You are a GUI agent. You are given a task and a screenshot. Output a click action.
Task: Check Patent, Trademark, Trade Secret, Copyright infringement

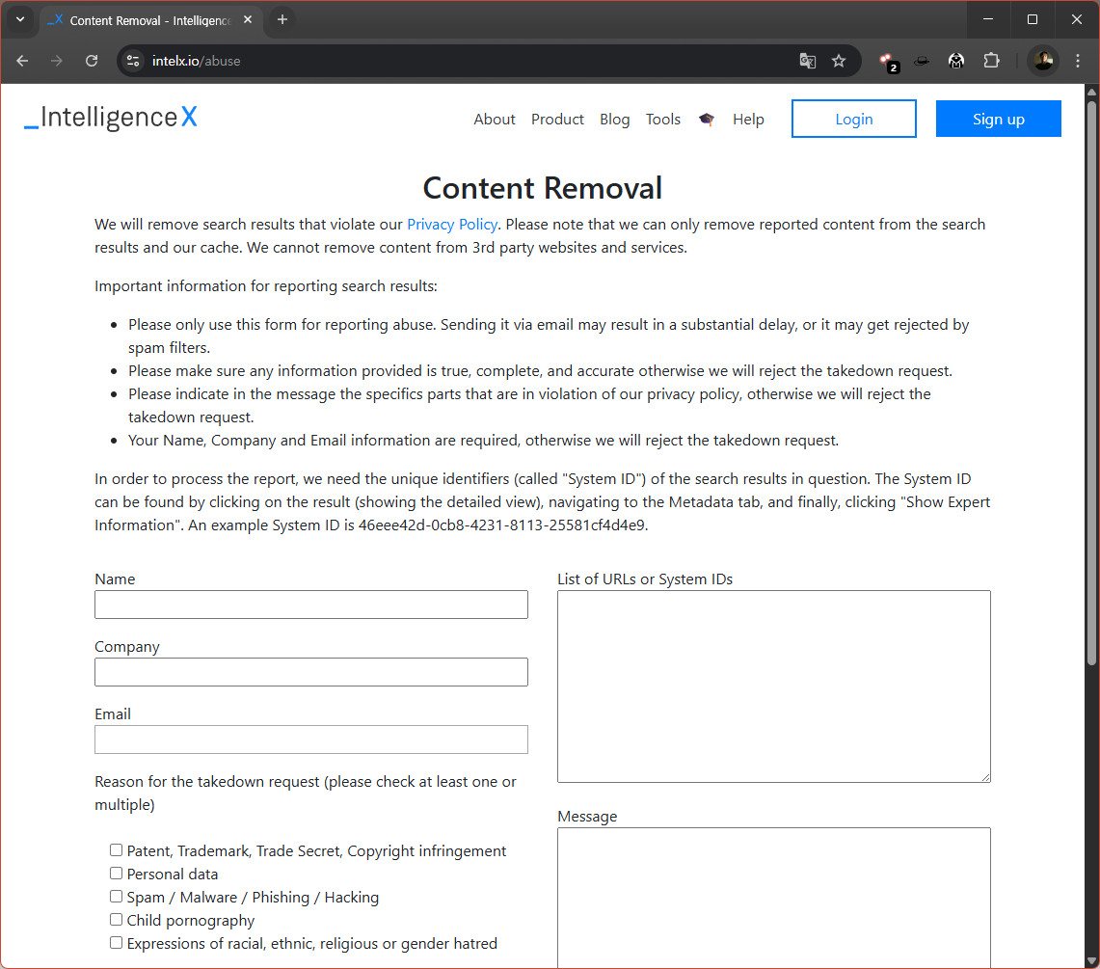coord(117,850)
